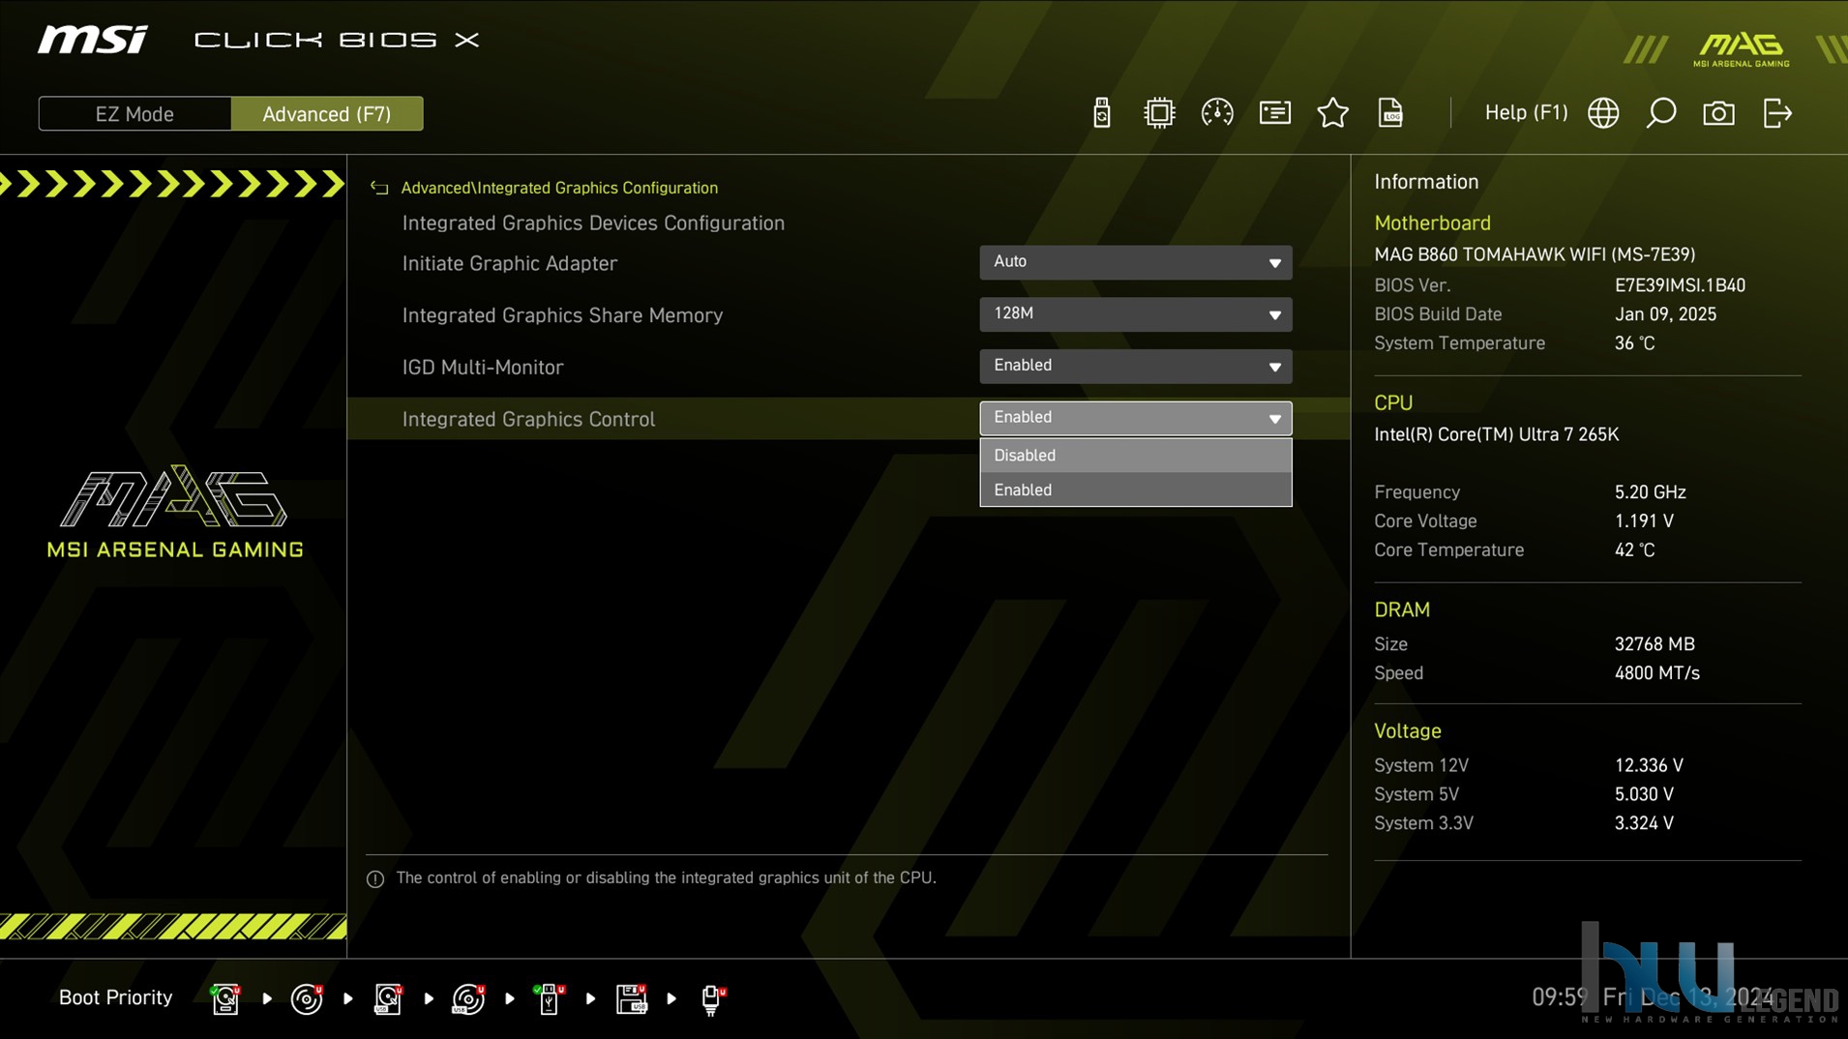
Task: Collapse the Integrated Graphics Control dropdown
Action: [1135, 418]
